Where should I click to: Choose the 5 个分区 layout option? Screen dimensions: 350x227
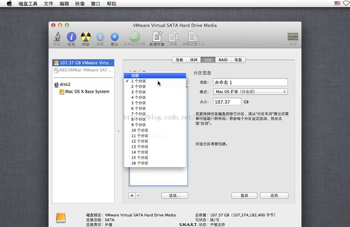(155, 103)
